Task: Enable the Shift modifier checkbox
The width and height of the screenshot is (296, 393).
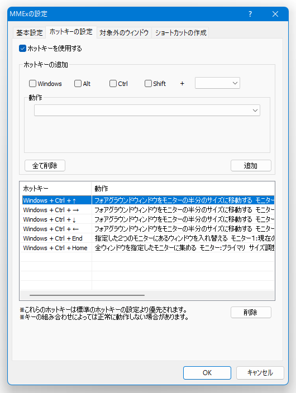Action: point(155,84)
